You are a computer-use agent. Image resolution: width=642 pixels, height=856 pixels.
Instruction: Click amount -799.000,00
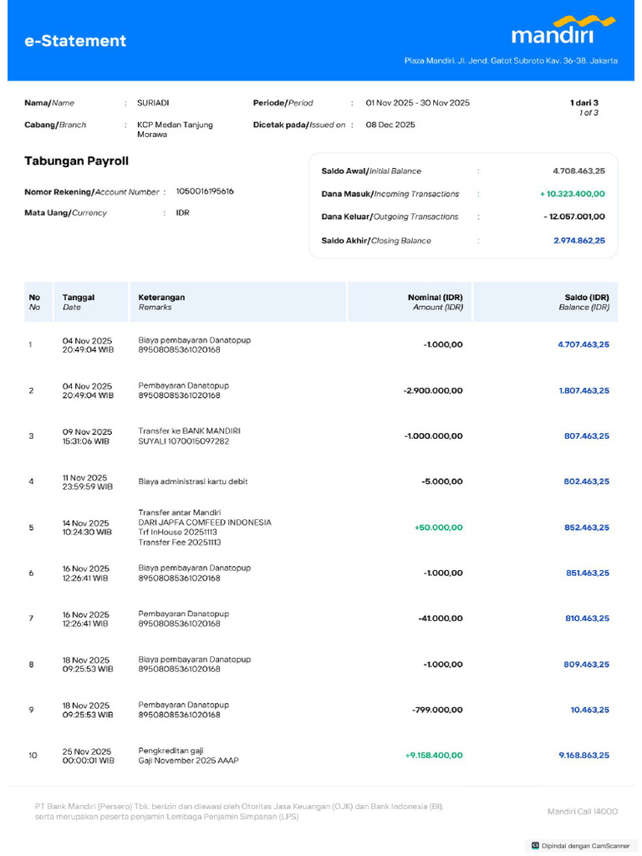[437, 711]
